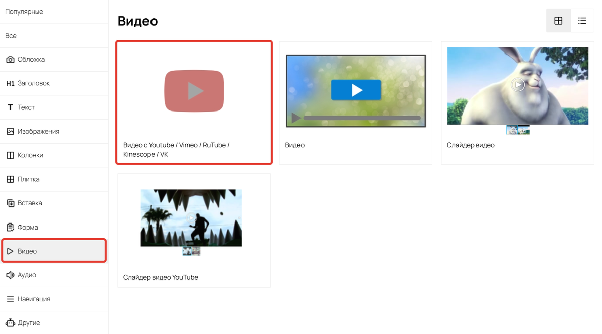Click the columns icon beside Колонки
The image size is (602, 334).
(10, 155)
